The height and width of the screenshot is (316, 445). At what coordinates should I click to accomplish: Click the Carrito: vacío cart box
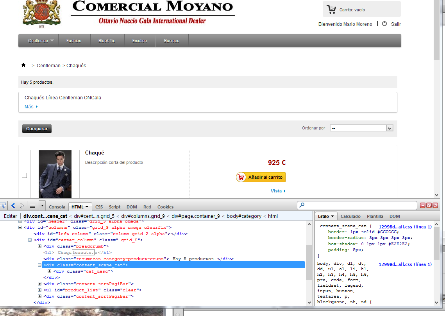click(361, 9)
